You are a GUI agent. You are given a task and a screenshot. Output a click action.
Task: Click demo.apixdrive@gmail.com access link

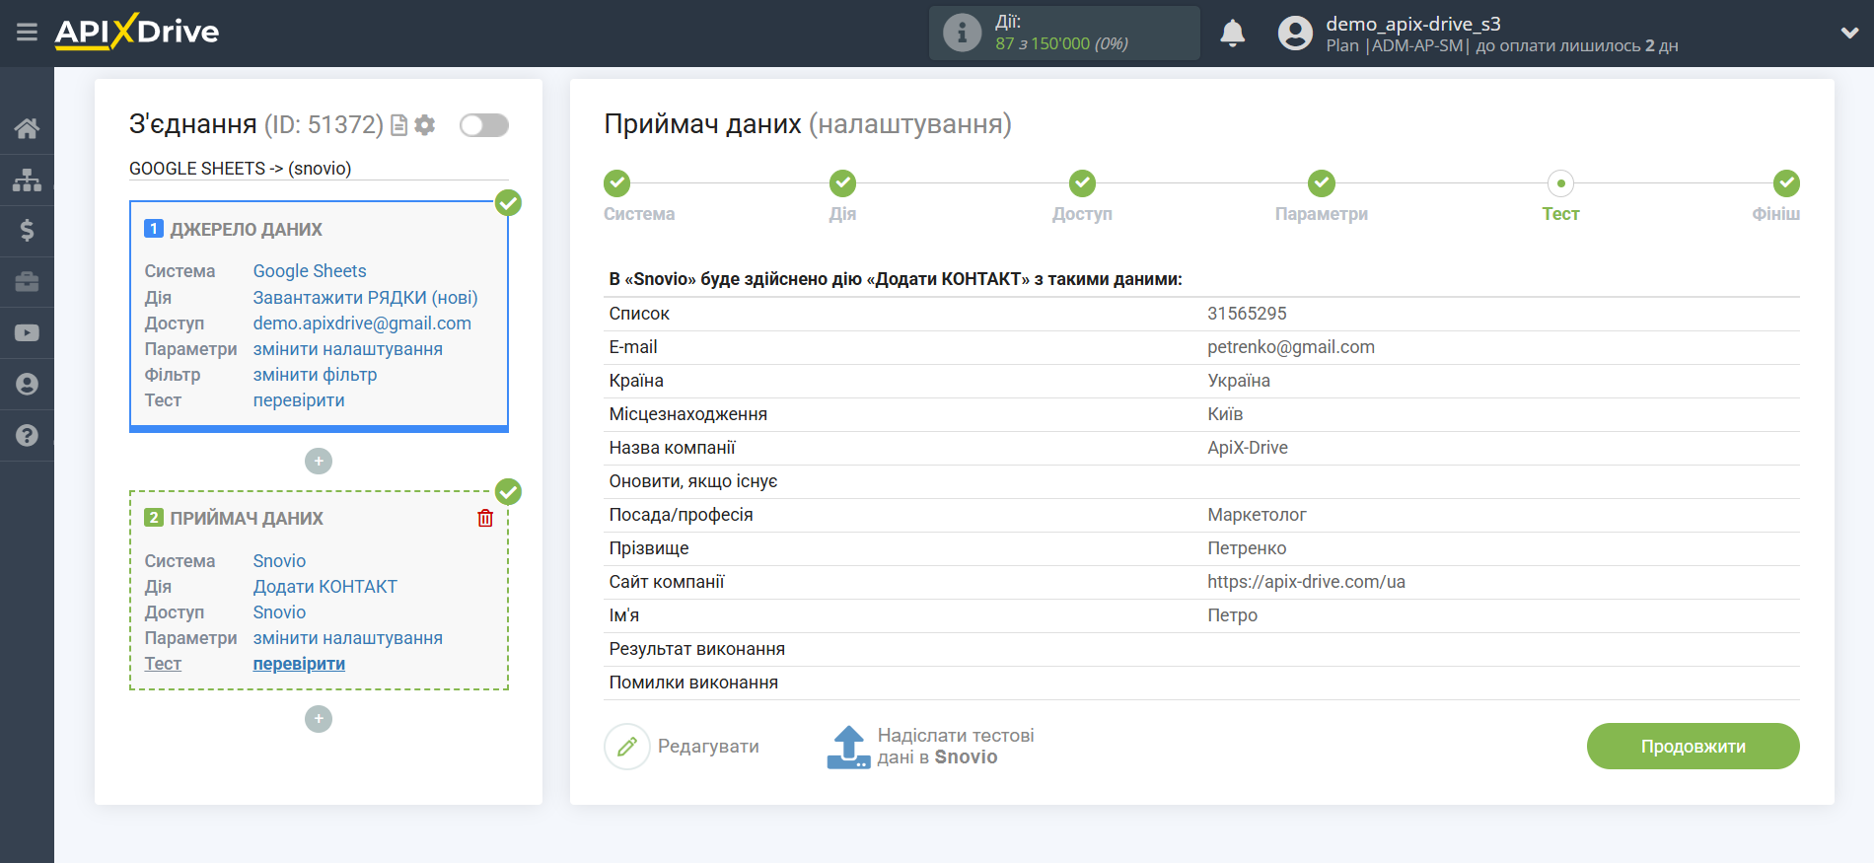[362, 324]
